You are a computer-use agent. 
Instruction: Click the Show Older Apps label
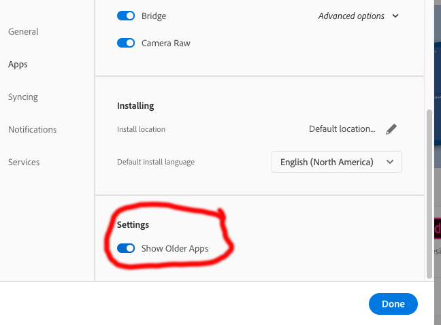tap(175, 248)
